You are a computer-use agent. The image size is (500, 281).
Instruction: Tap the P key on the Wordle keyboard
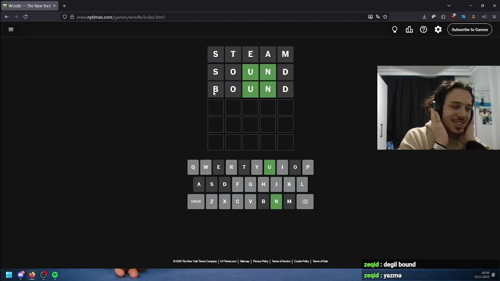pyautogui.click(x=308, y=167)
